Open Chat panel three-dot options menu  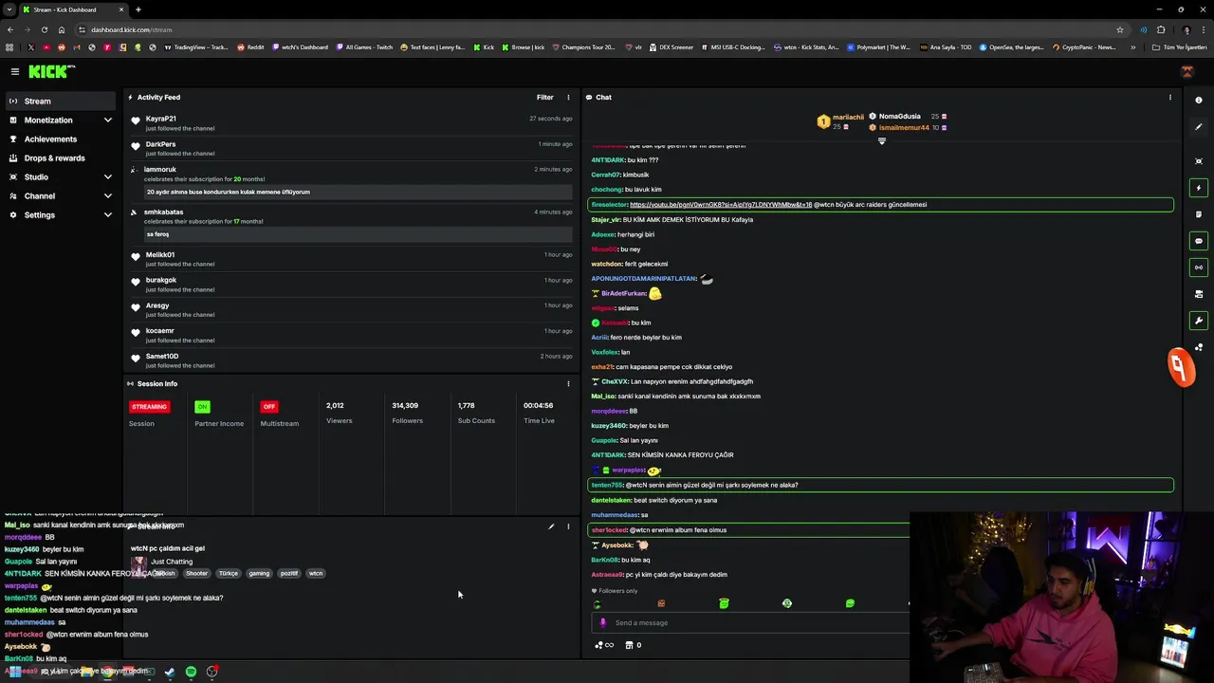coord(1169,97)
